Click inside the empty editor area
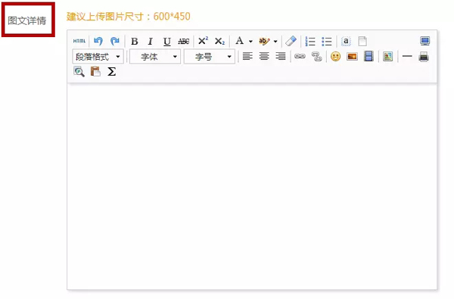Screen dimensions: 454x299 pyautogui.click(x=252, y=186)
